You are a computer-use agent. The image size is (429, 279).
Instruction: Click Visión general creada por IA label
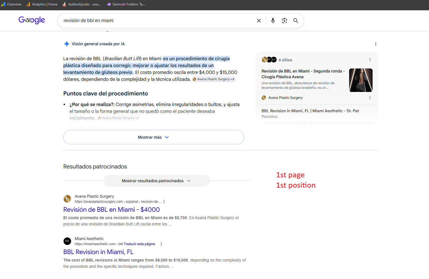click(x=98, y=44)
